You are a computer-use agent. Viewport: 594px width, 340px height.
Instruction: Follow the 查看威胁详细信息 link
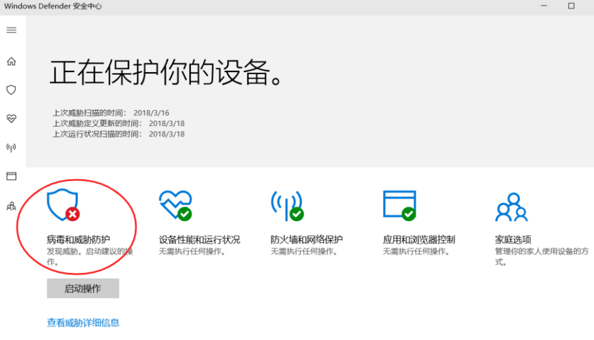pos(83,323)
